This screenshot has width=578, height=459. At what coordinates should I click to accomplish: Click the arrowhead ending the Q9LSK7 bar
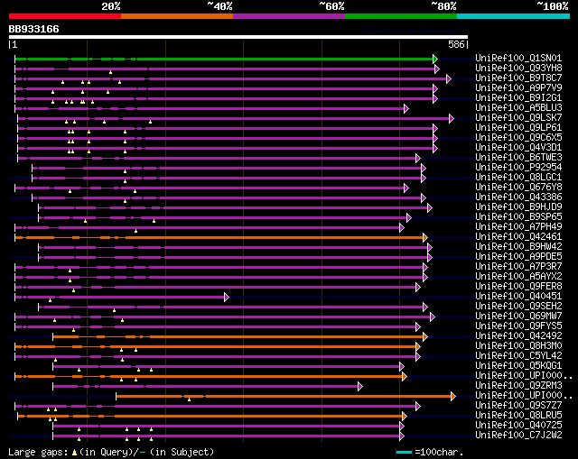[452, 118]
